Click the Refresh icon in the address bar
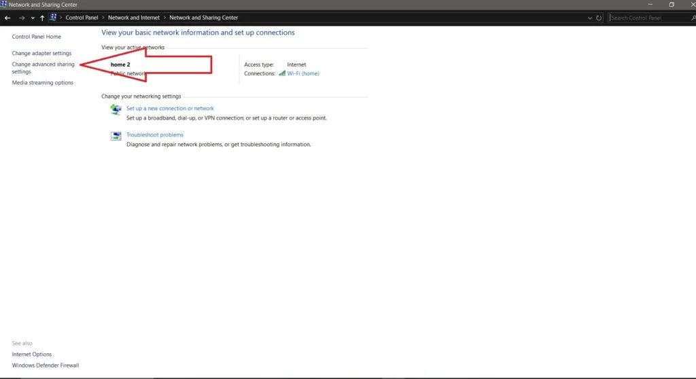The width and height of the screenshot is (696, 379). pyautogui.click(x=599, y=18)
